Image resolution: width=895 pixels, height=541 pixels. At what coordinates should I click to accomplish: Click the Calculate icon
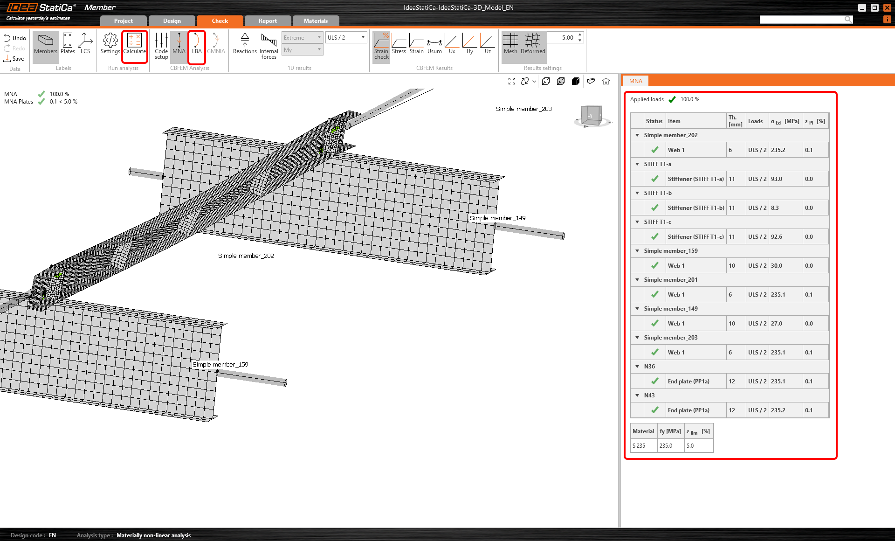(135, 44)
